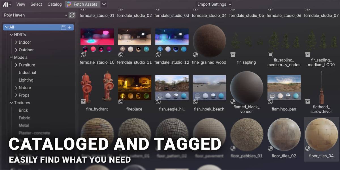Expand the Props catalog
Viewport: 340px width, 170px height.
coord(16,95)
